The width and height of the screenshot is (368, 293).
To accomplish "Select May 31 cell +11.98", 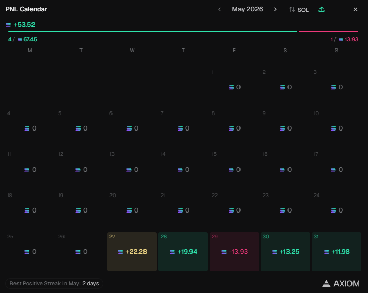I will click(x=337, y=252).
